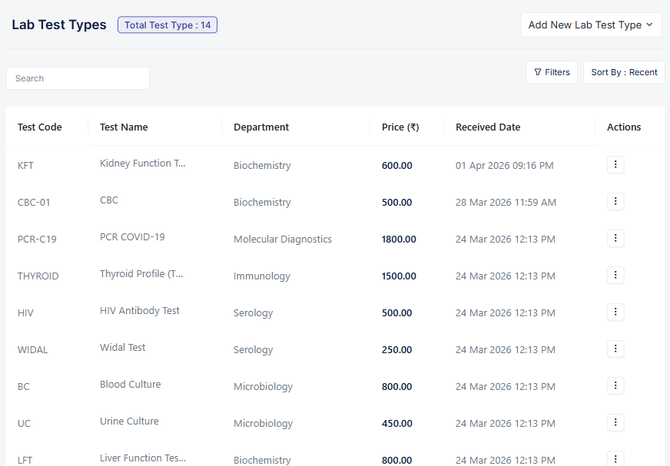Click the Test Name column header
Image resolution: width=670 pixels, height=466 pixels.
(124, 127)
